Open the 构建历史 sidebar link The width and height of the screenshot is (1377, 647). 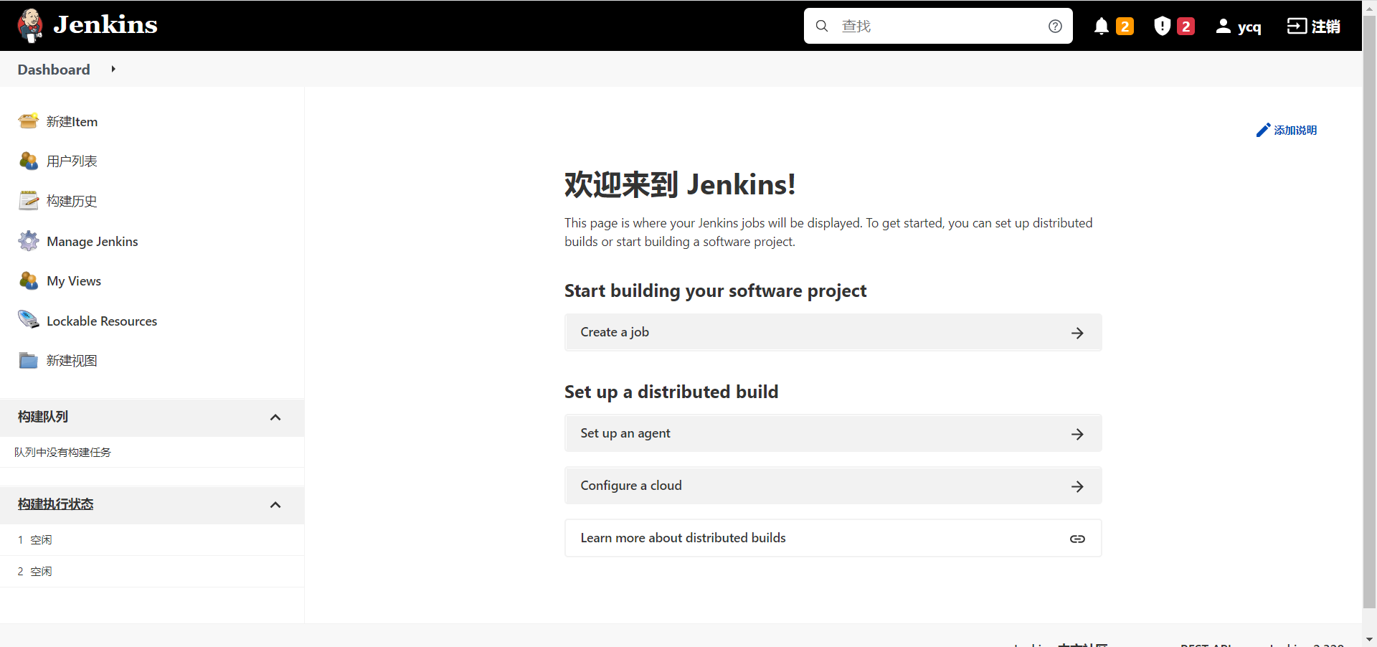[72, 202]
